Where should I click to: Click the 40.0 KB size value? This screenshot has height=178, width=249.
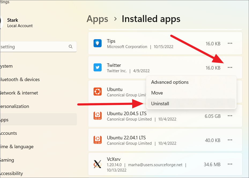pyautogui.click(x=213, y=140)
